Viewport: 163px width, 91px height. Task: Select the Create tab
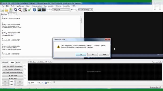tap(12, 62)
